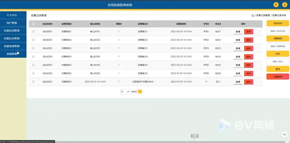
Task: Open 系统管理 in the sidebar
Action: (13, 54)
